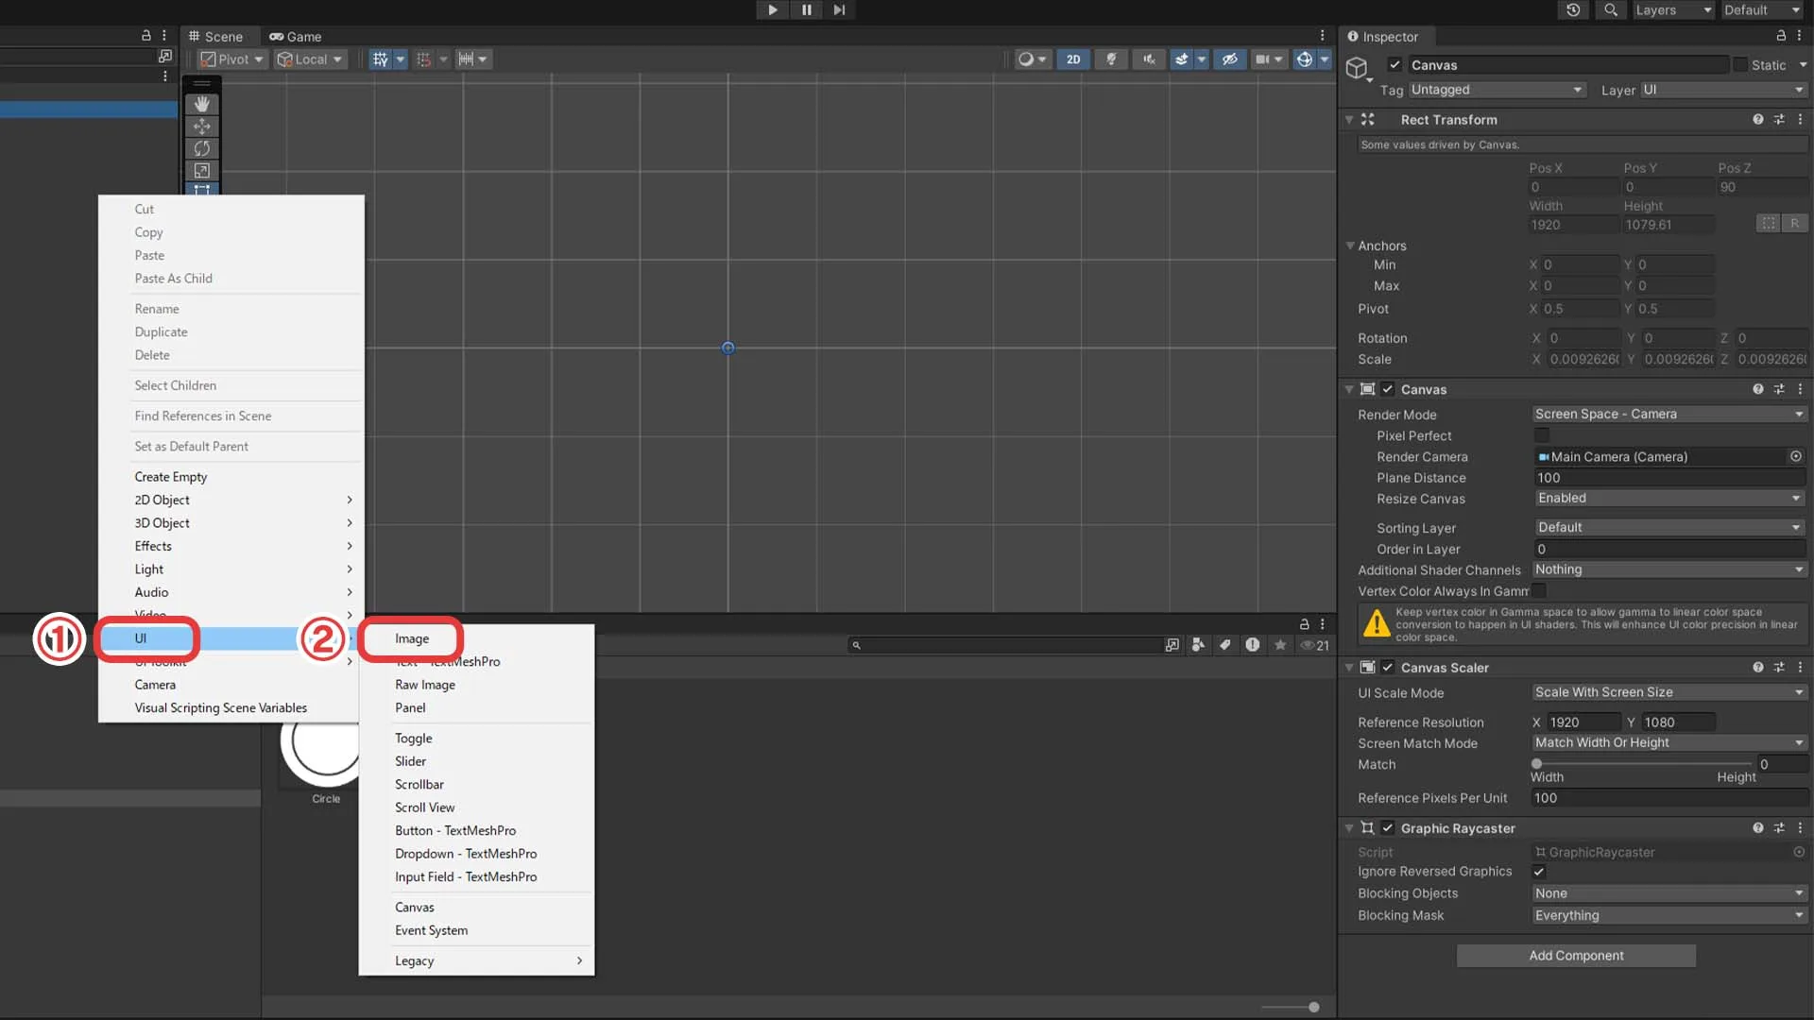Click the Render Camera object picker icon
This screenshot has height=1020, width=1814.
(1795, 457)
